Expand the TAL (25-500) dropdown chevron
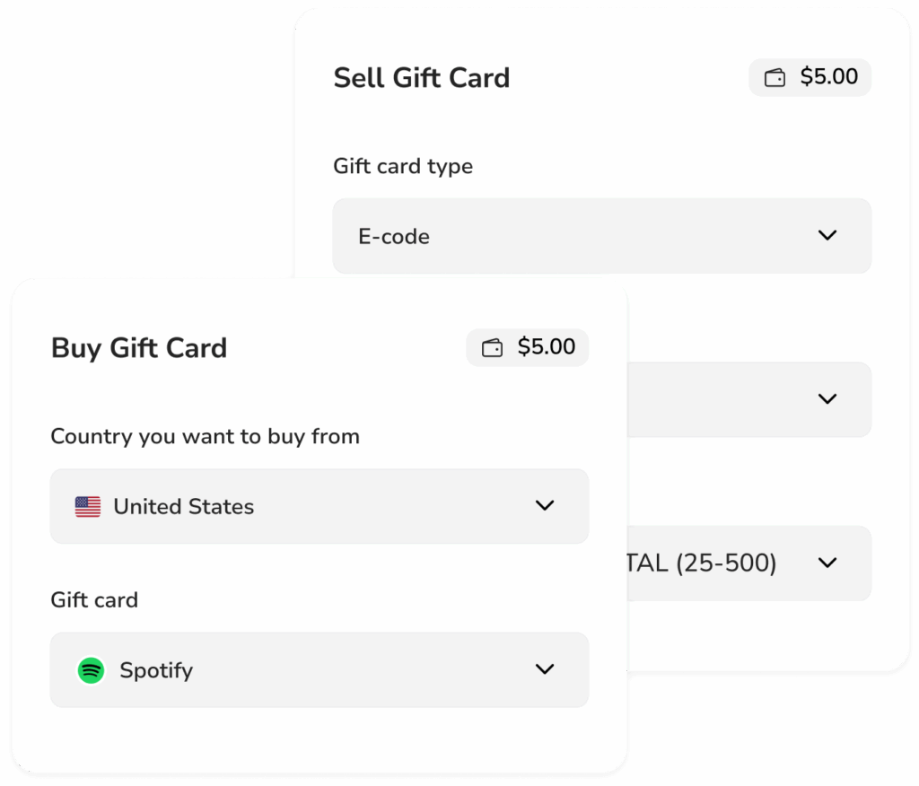 tap(827, 563)
